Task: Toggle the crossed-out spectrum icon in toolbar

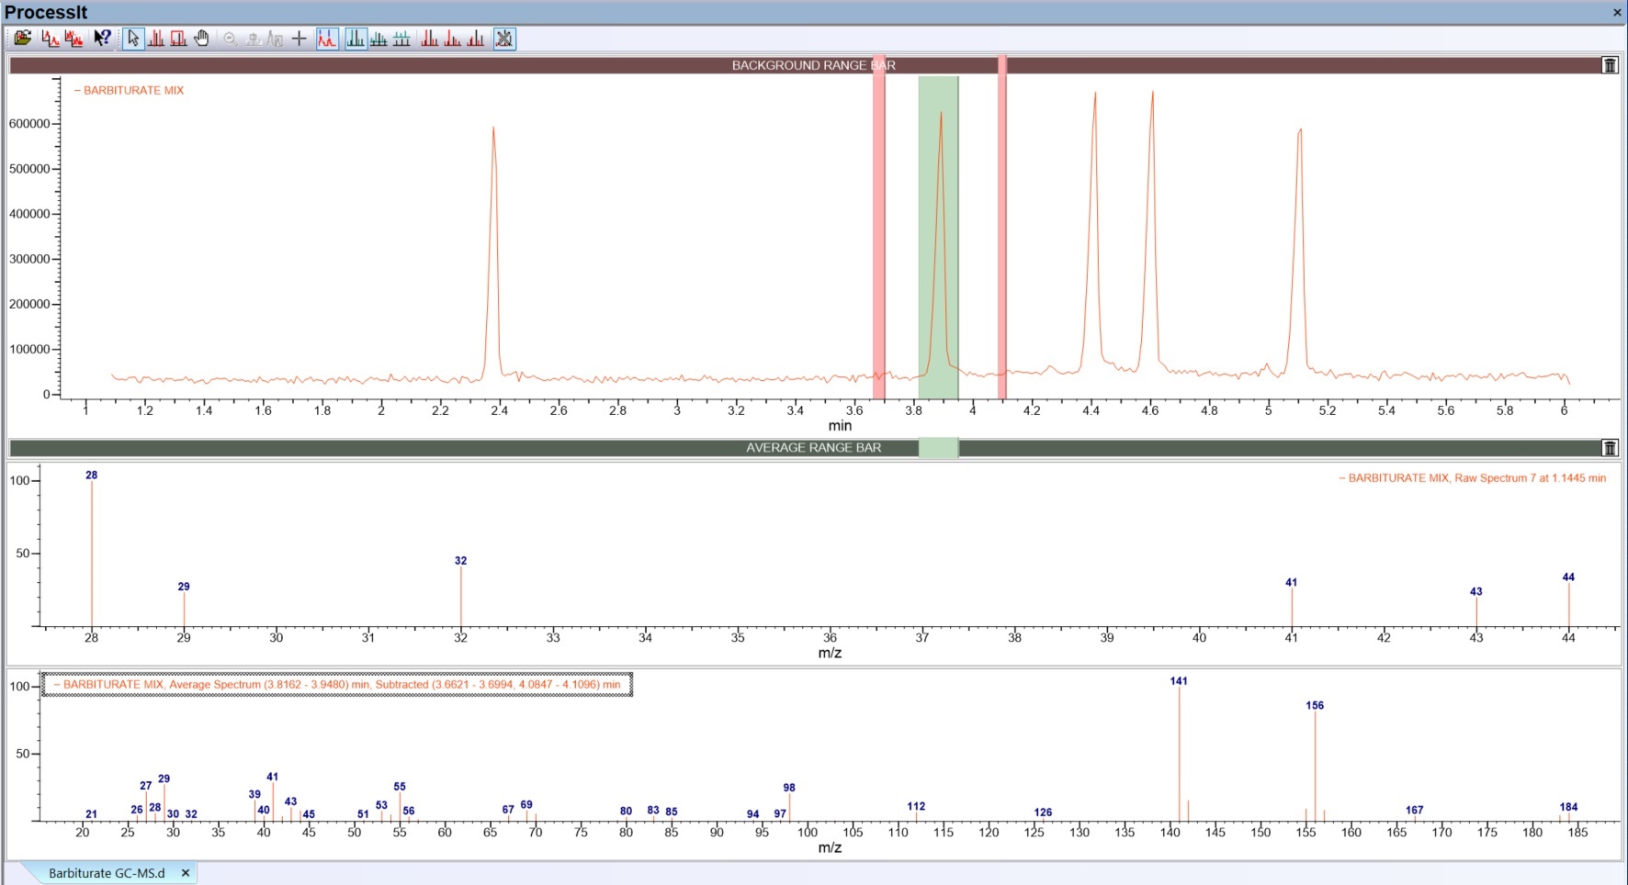Action: (x=504, y=39)
